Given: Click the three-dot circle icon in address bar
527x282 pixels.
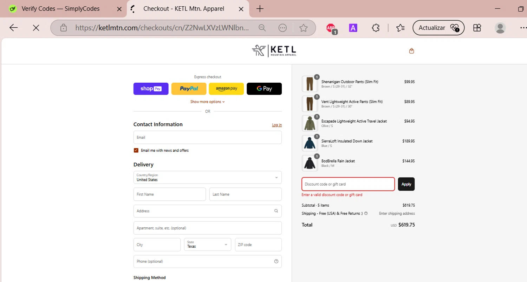Looking at the screenshot, I should click(282, 28).
